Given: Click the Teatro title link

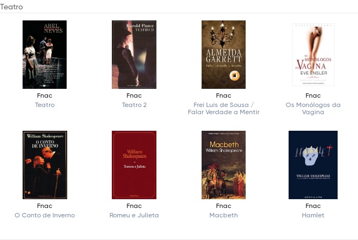Looking at the screenshot, I should click(45, 105).
